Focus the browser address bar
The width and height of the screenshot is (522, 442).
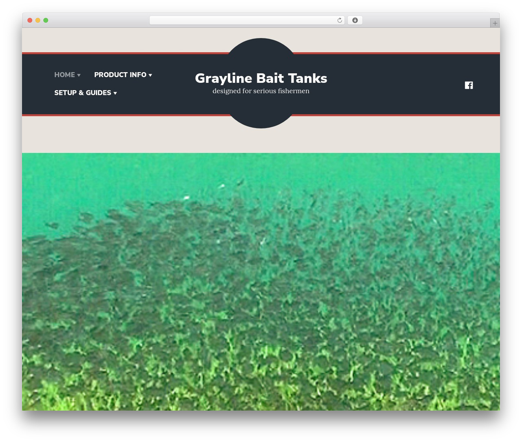coord(247,20)
